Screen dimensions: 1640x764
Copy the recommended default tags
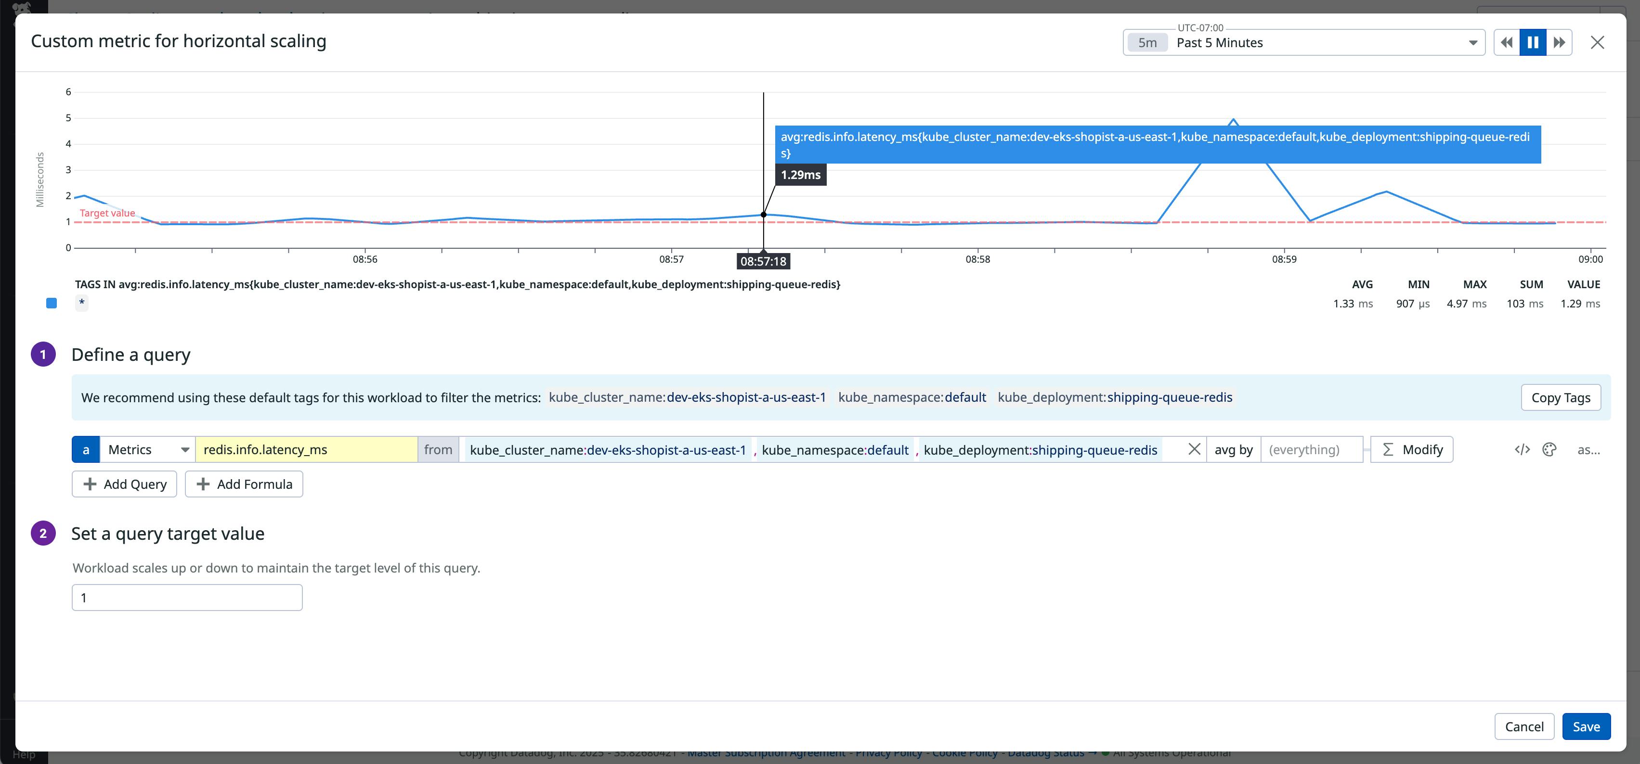point(1561,397)
